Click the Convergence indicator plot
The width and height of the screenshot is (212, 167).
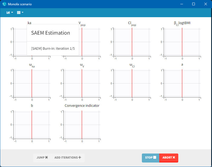82,125
